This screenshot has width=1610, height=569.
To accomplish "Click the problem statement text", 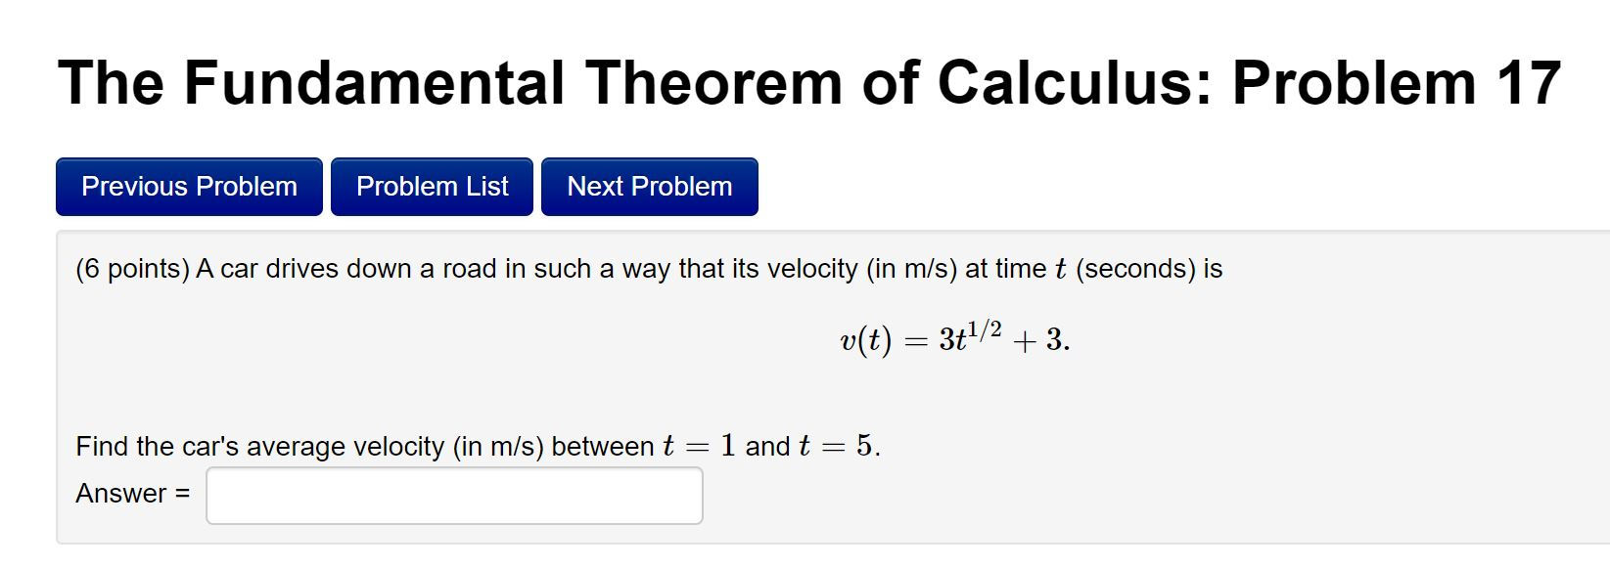I will (x=646, y=268).
